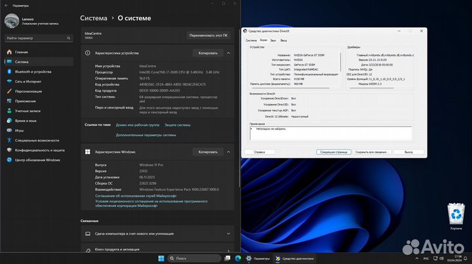The image size is (472, 264).
Task: Click NVIDIA GeForce GT 555M name value
Action: (309, 55)
